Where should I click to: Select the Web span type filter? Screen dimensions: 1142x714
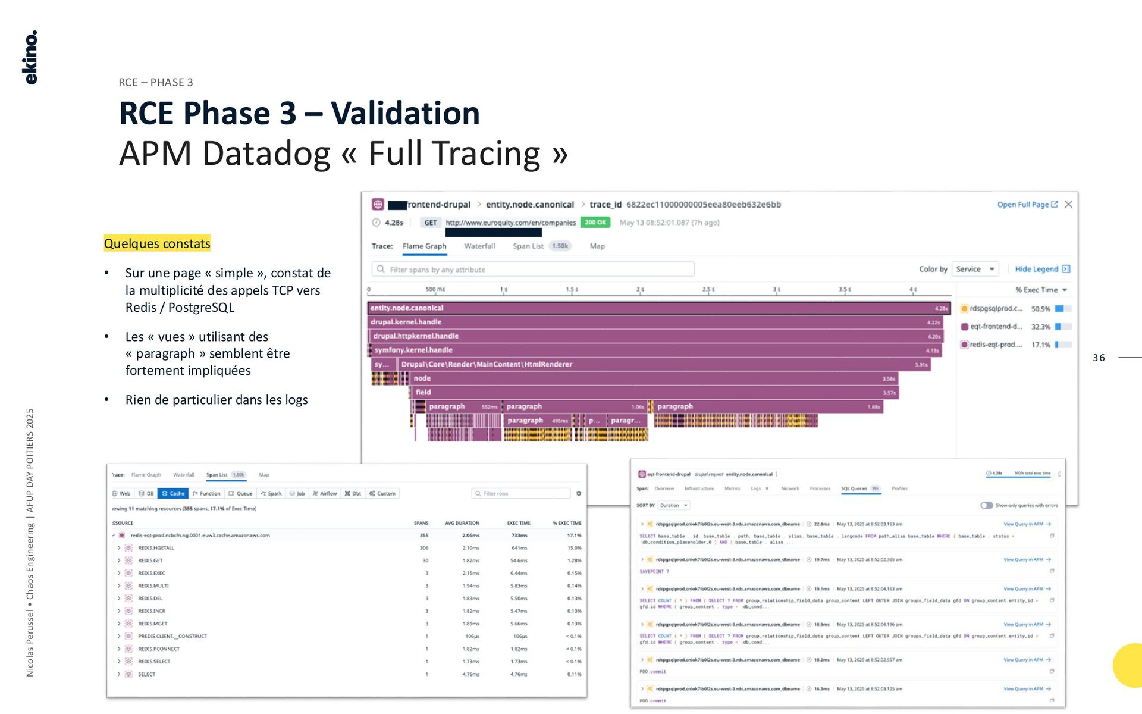[121, 493]
